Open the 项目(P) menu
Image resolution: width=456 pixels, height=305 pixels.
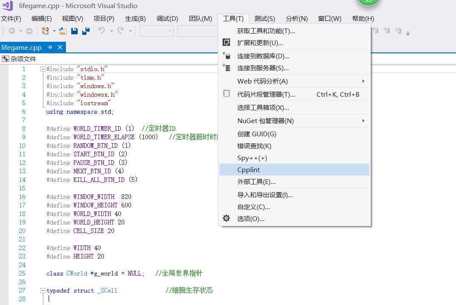point(104,19)
